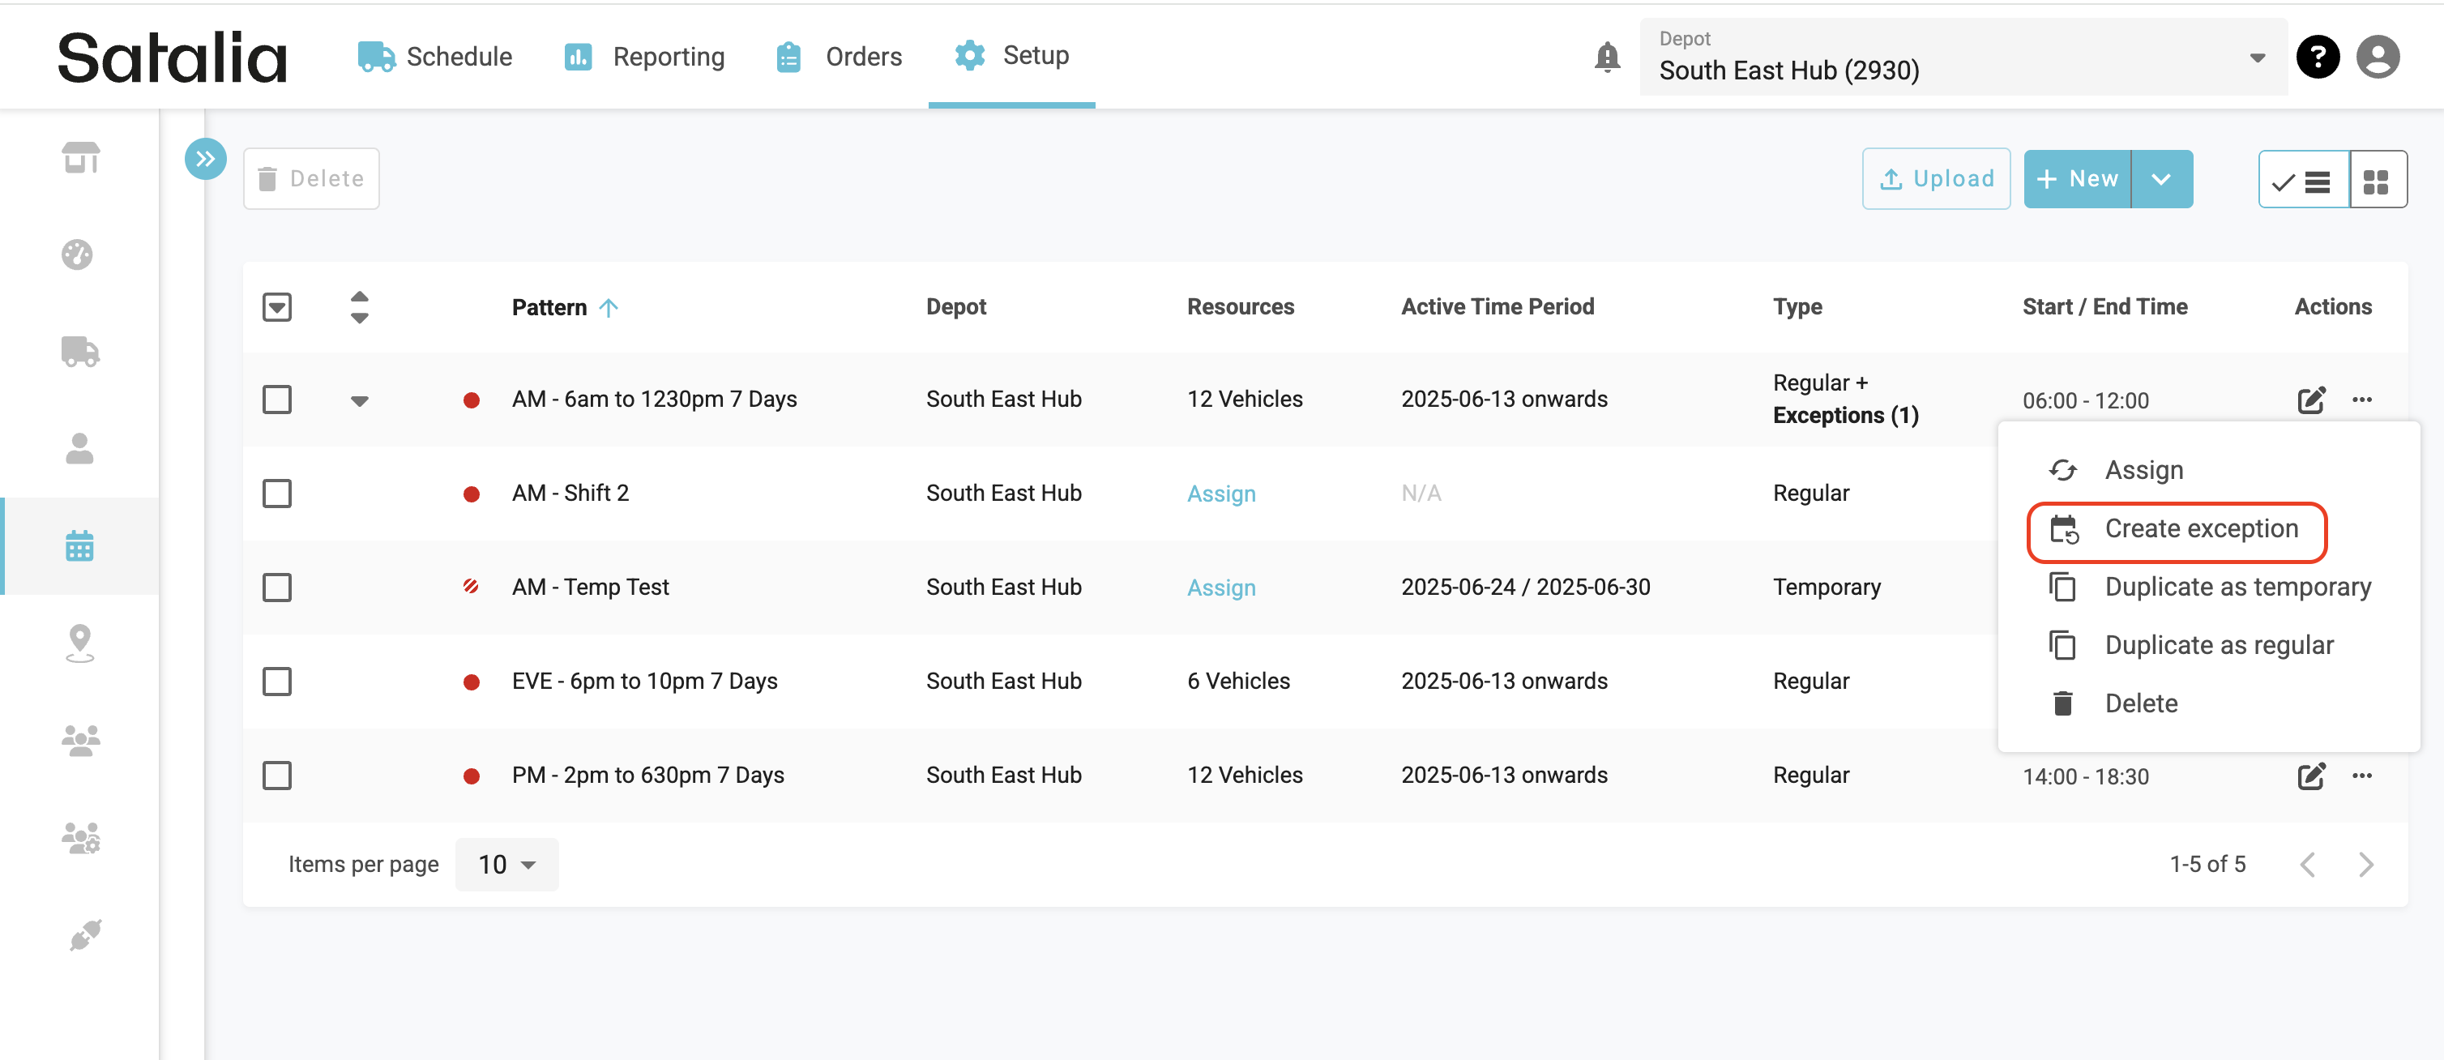The height and width of the screenshot is (1060, 2444).
Task: Select the EVE - 6pm to 10pm row checkbox
Action: point(277,681)
